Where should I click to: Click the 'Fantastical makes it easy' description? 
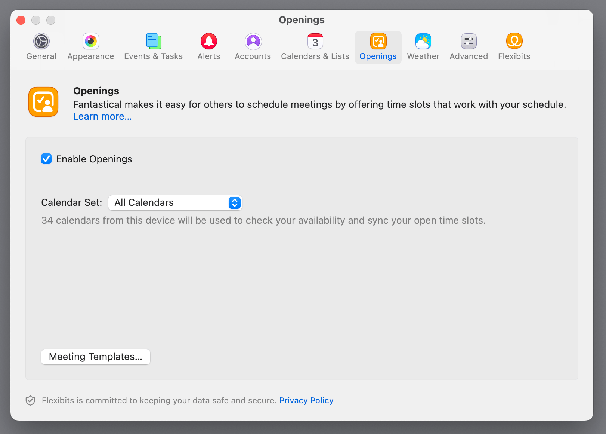(320, 104)
